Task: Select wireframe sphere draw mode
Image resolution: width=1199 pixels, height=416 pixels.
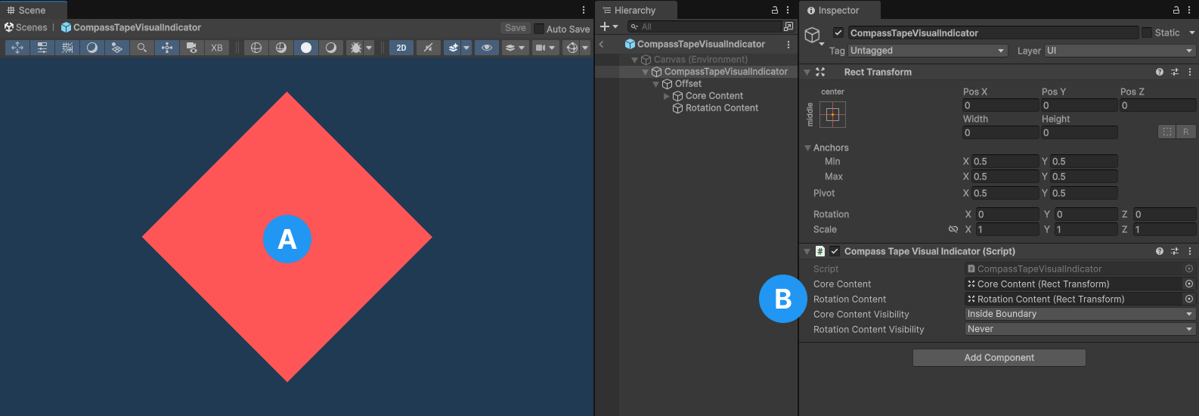Action: pos(256,48)
